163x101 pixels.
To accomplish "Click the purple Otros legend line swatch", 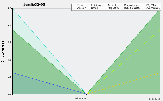I will pyautogui.click(x=88, y=8).
